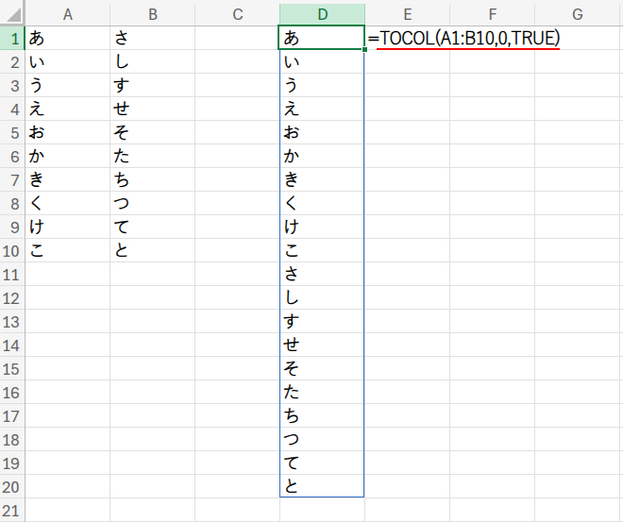Select row 11 header
Viewport: 623px width, 522px height.
tap(12, 274)
